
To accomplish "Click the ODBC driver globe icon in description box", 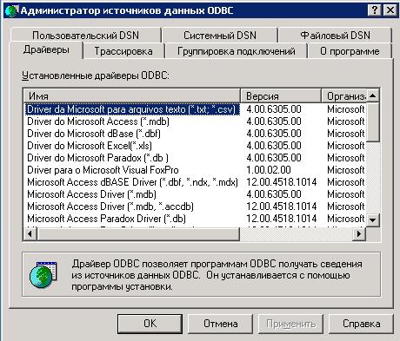I will (x=43, y=274).
